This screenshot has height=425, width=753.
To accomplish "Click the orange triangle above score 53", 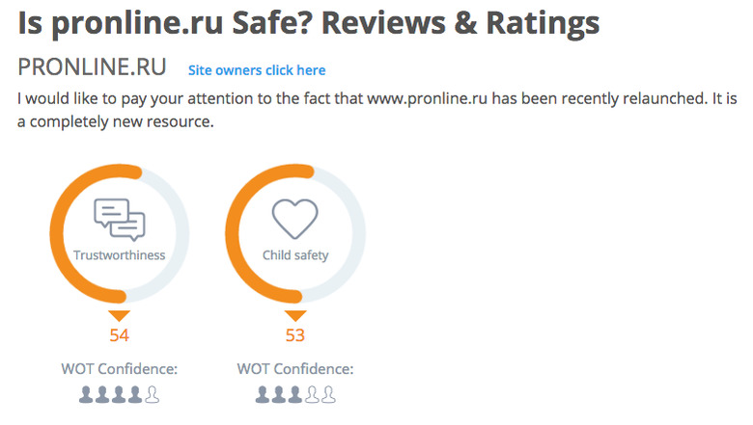I will point(295,316).
